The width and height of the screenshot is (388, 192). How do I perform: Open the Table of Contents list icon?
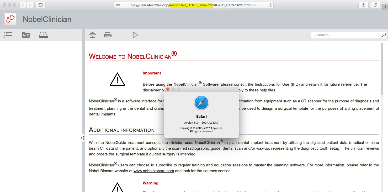click(x=8, y=35)
